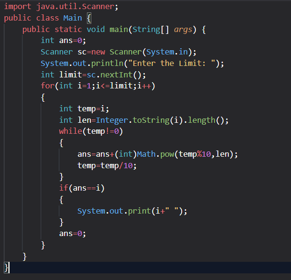Click the class name 'Main'
Image resolution: width=291 pixels, height=280 pixels.
coord(73,18)
